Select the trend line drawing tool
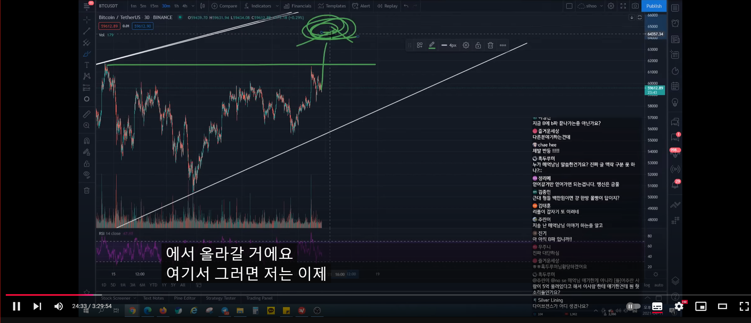The height and width of the screenshot is (323, 751). tap(87, 31)
